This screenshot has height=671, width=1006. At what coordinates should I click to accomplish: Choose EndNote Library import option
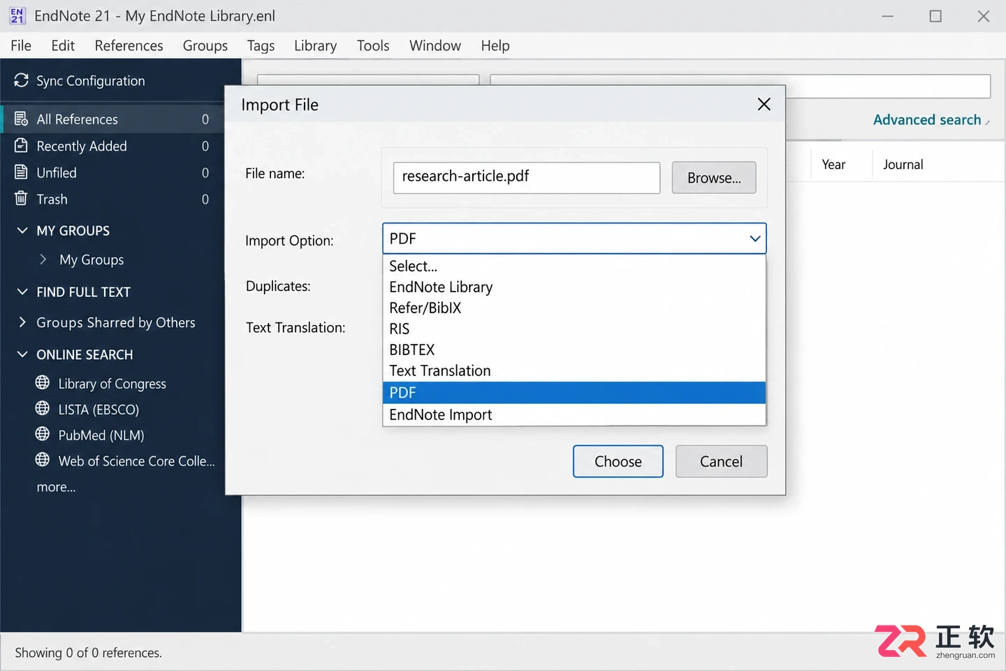click(x=574, y=287)
